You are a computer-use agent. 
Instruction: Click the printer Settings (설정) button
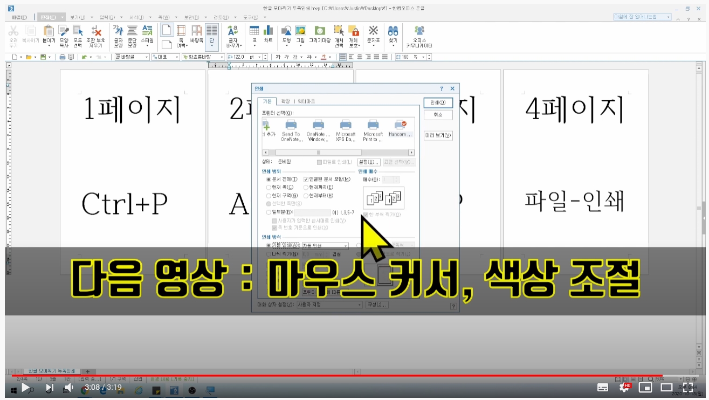coord(369,162)
